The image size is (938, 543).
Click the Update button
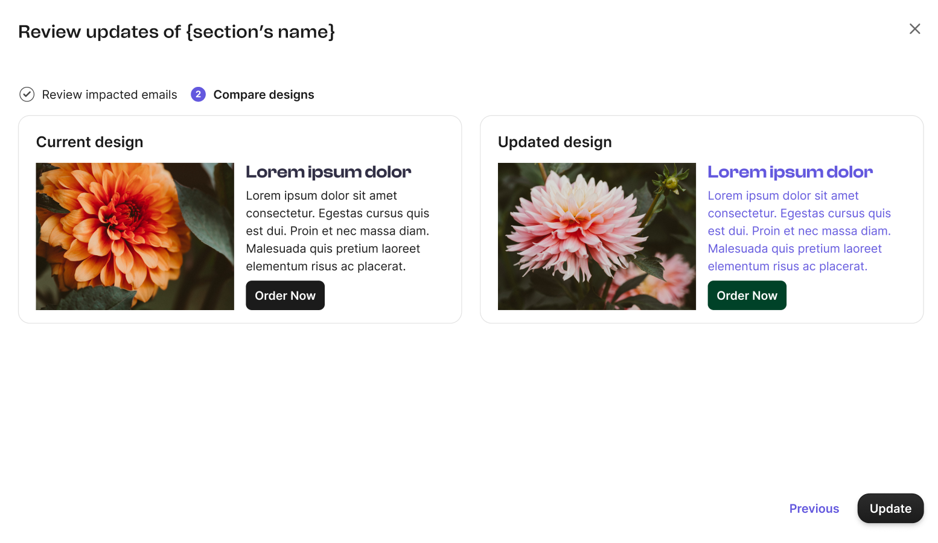[x=890, y=509]
